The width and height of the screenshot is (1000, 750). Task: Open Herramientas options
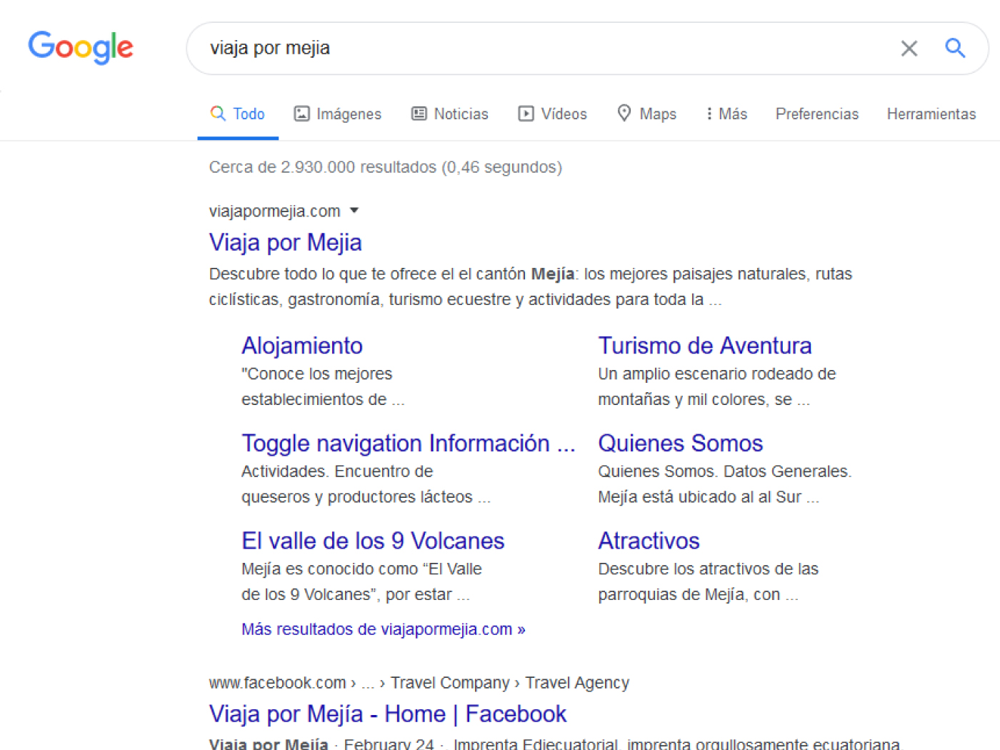pyautogui.click(x=931, y=114)
